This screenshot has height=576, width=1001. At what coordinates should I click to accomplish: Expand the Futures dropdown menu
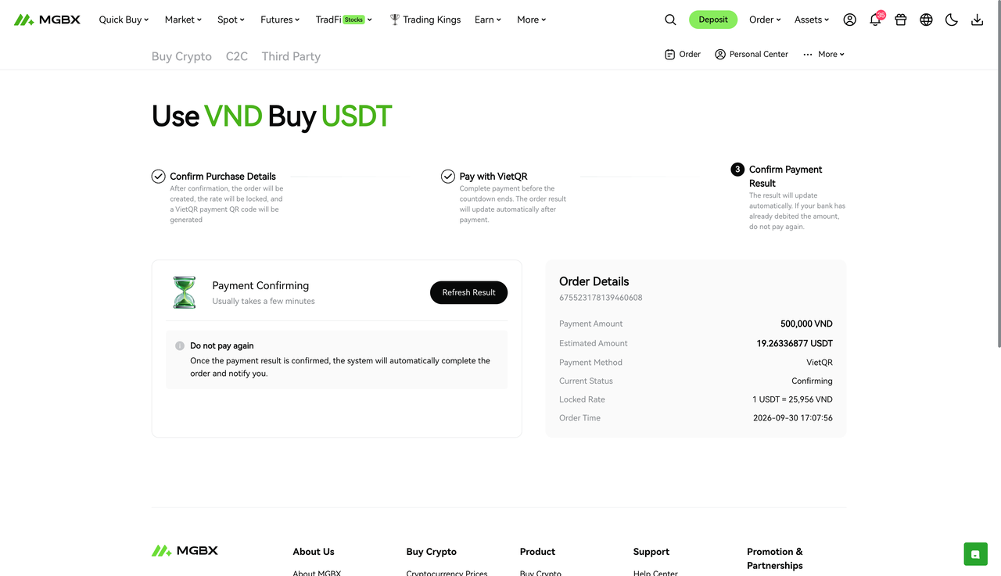pos(280,20)
